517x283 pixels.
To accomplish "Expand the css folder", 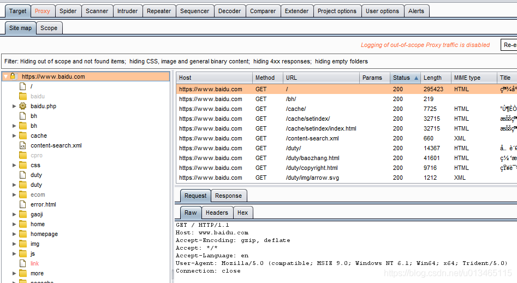I will 14,165.
